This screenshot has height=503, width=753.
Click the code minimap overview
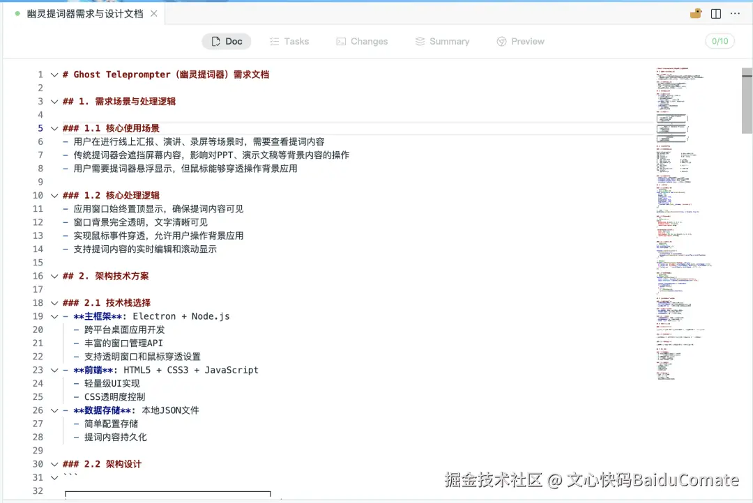coord(684,224)
